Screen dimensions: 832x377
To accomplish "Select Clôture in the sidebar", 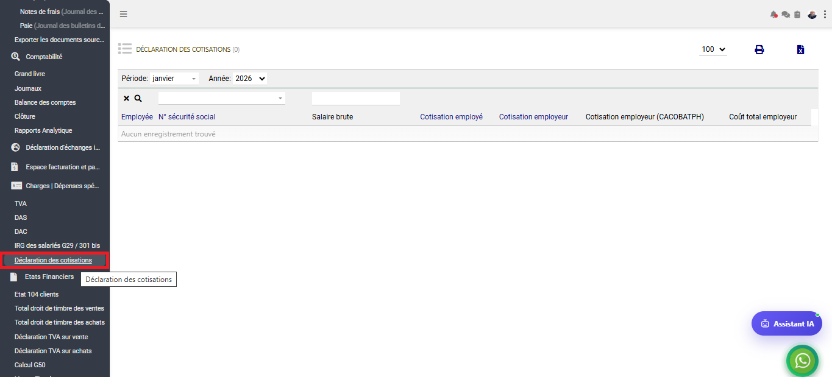I will (25, 116).
